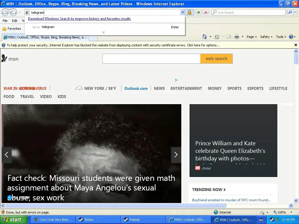
Task: Open the TRENDING NOW heading link
Action: pos(209,190)
